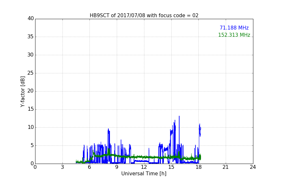Click the green '152.313 MHz' legend label
The height and width of the screenshot is (187, 281).
[x=234, y=35]
